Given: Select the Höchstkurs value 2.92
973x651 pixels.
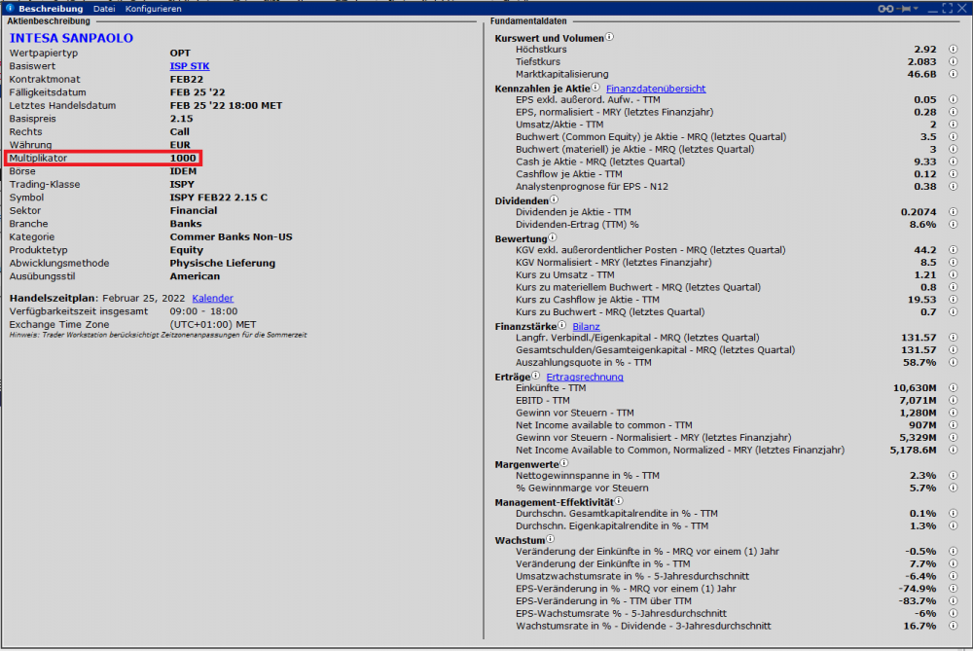Looking at the screenshot, I should pyautogui.click(x=925, y=49).
